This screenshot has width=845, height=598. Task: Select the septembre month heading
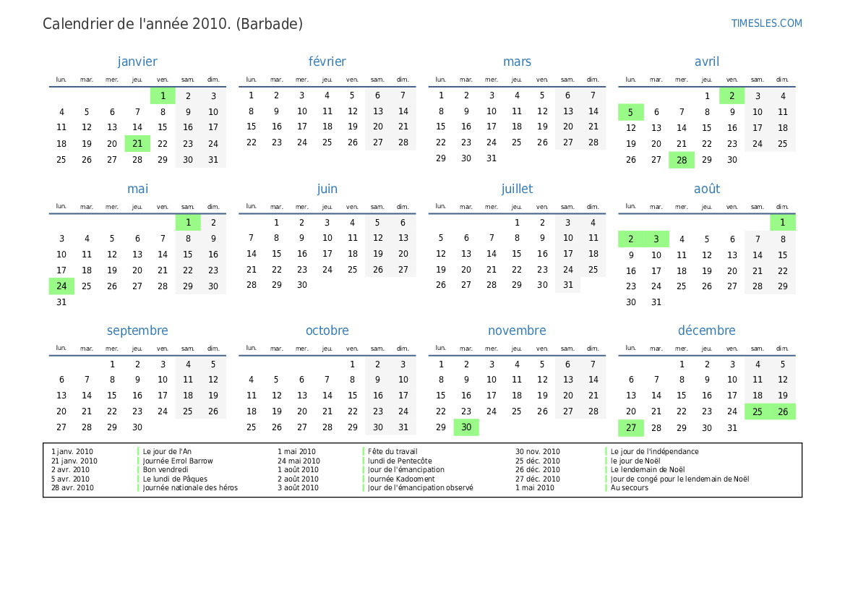(137, 330)
